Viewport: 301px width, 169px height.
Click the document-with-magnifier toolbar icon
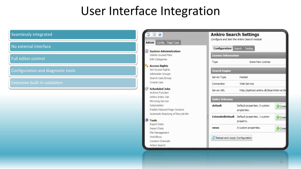click(154, 35)
